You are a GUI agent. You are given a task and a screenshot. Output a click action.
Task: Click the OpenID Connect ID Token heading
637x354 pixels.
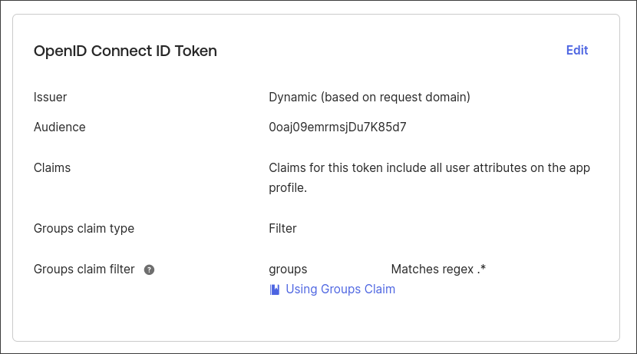pyautogui.click(x=125, y=51)
